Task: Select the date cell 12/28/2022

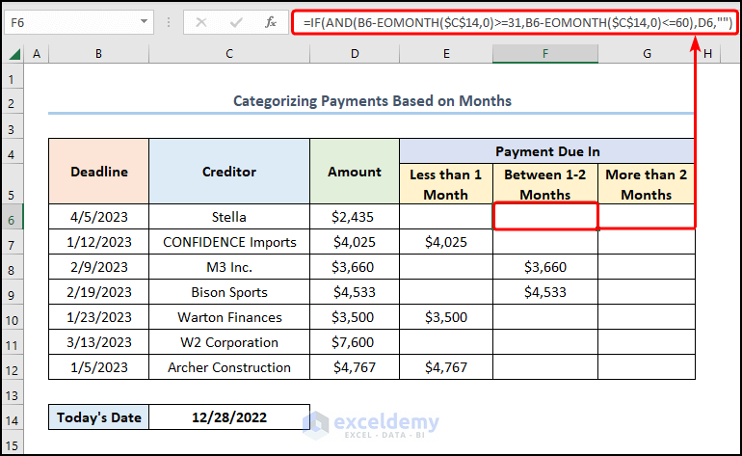Action: coord(229,417)
